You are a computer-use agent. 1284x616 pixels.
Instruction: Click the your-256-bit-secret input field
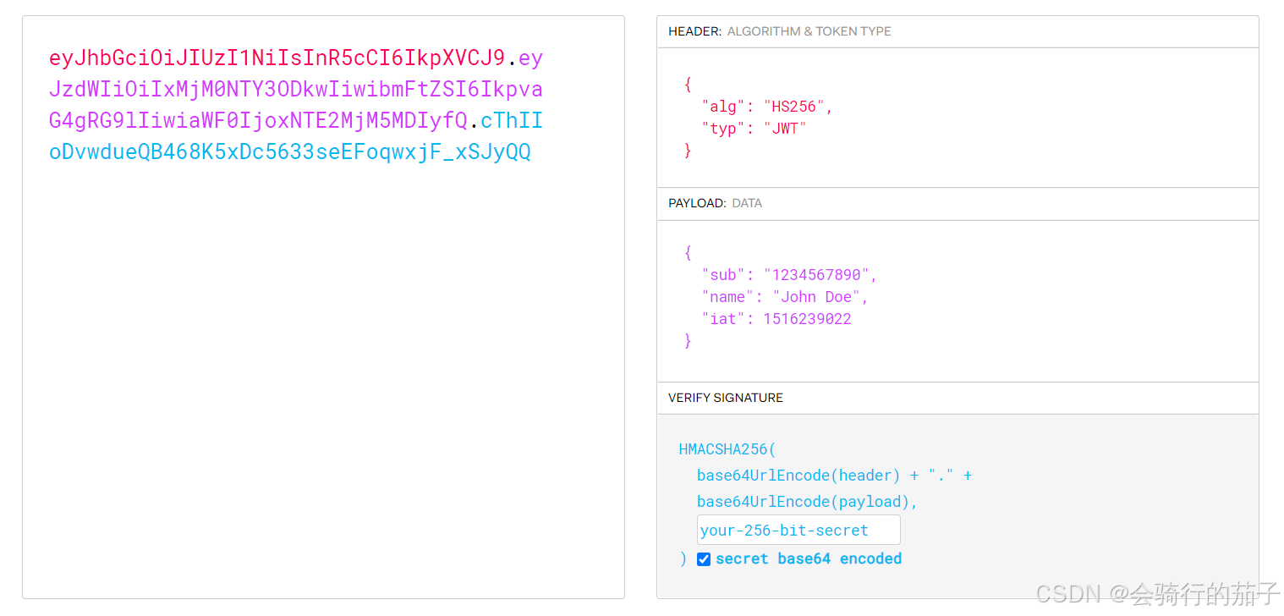798,530
